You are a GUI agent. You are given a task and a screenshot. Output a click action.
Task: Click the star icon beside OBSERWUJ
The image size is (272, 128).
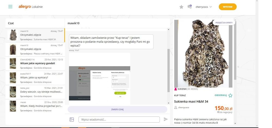[230, 95]
